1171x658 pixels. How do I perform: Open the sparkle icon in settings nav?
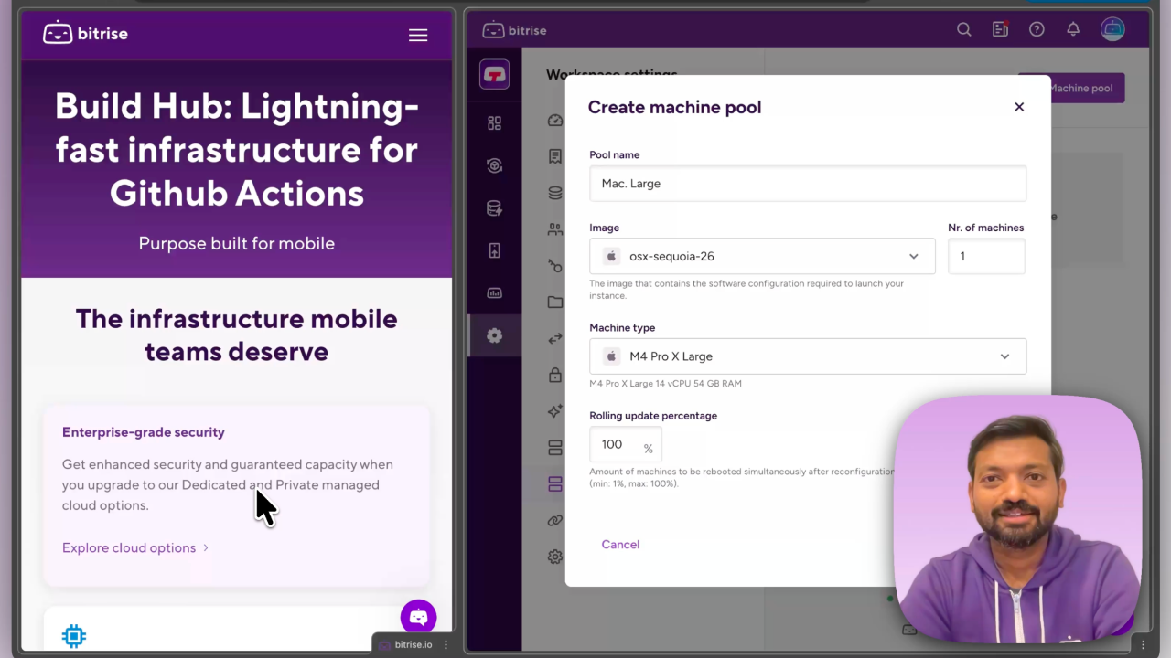coord(555,411)
